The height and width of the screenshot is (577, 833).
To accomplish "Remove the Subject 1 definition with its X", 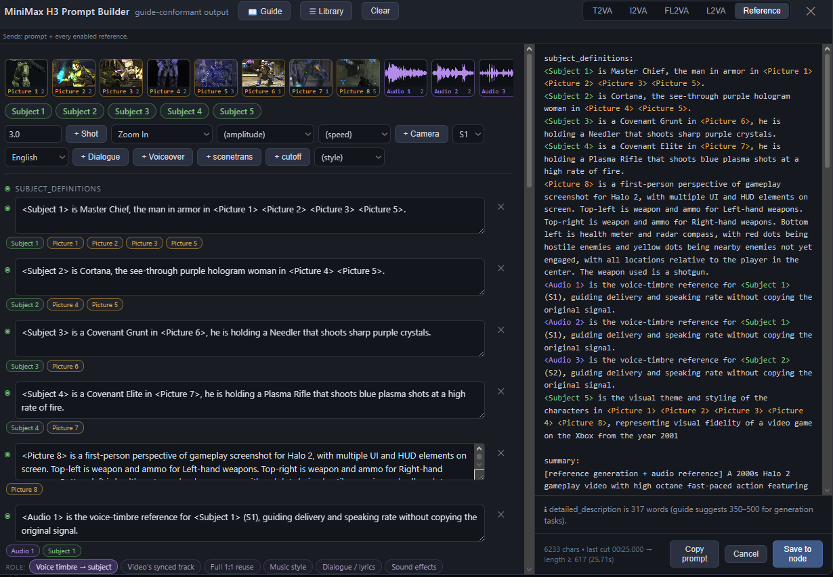I will (501, 207).
